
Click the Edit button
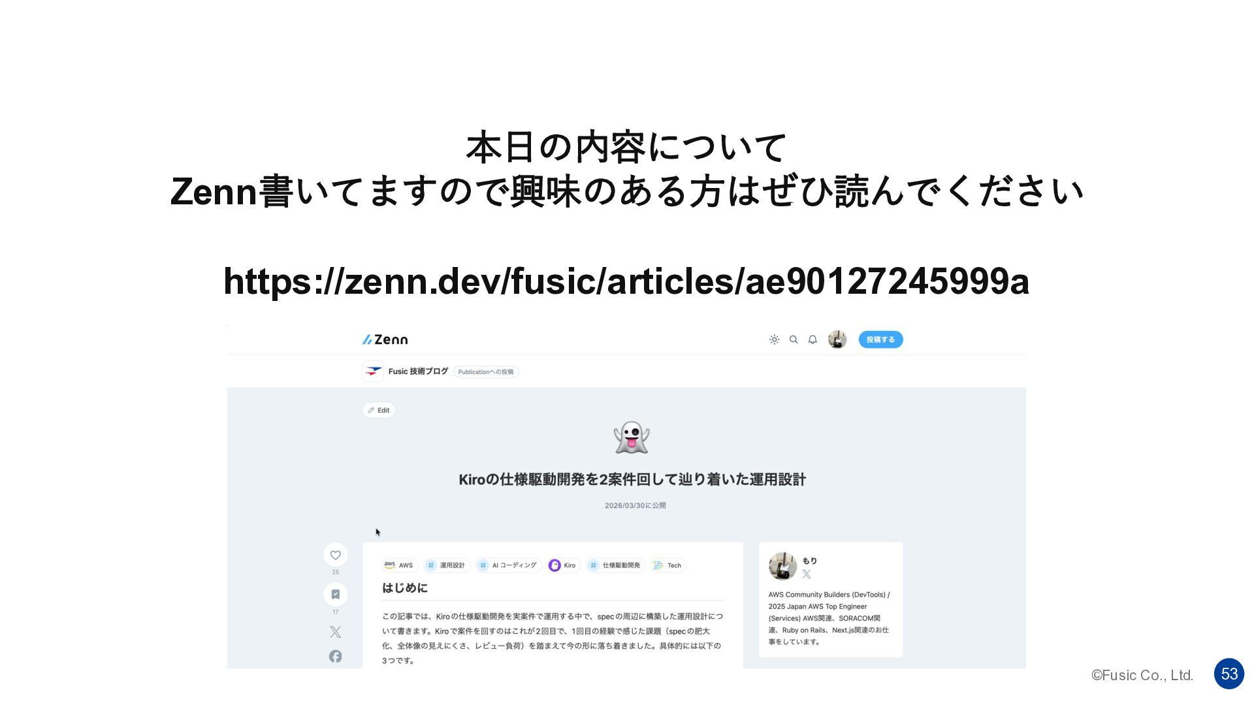coord(379,410)
